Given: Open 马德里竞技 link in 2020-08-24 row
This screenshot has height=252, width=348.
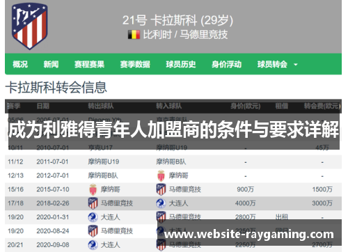Looking at the screenshot, I should pos(117,231).
